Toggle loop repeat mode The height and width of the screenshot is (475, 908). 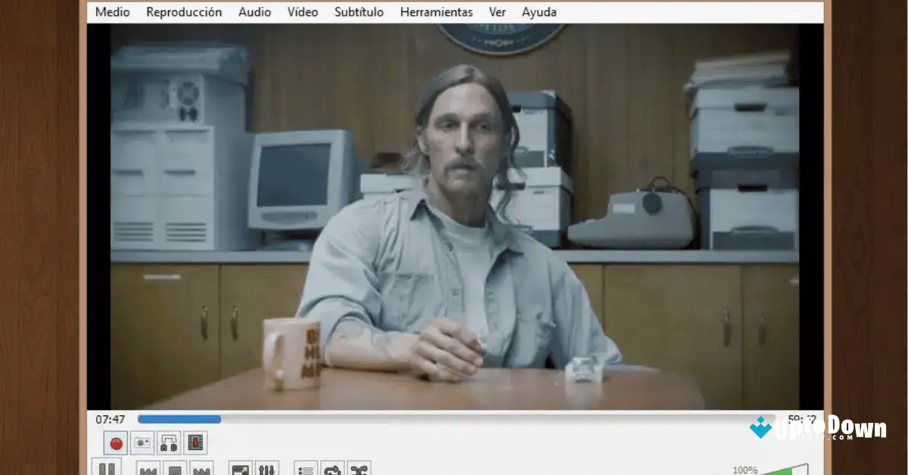coord(331,469)
